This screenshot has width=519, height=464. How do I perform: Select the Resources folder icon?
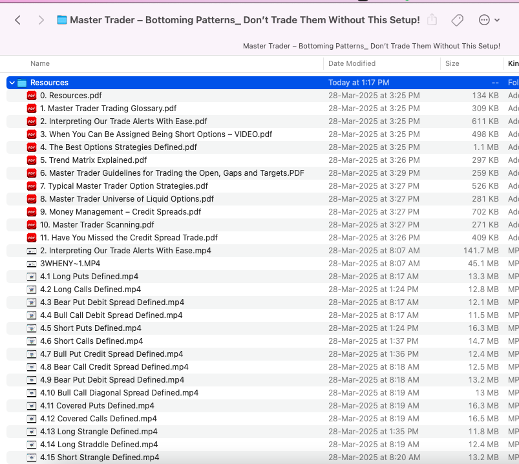pos(22,83)
